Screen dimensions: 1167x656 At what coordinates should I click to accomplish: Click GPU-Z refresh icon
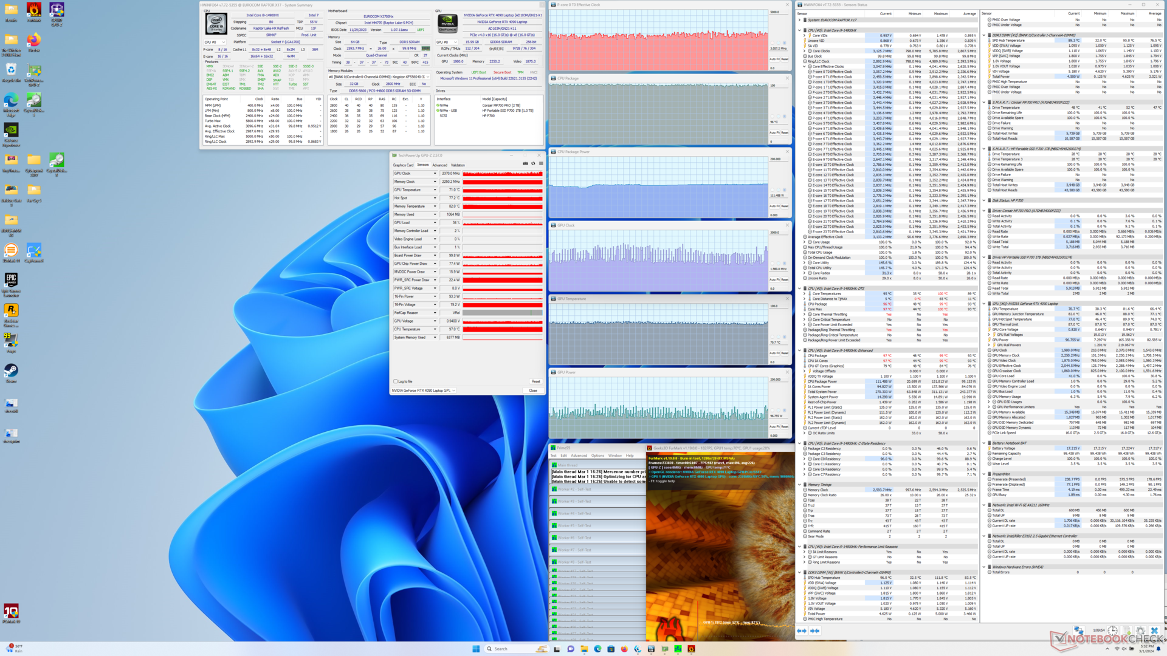(533, 163)
